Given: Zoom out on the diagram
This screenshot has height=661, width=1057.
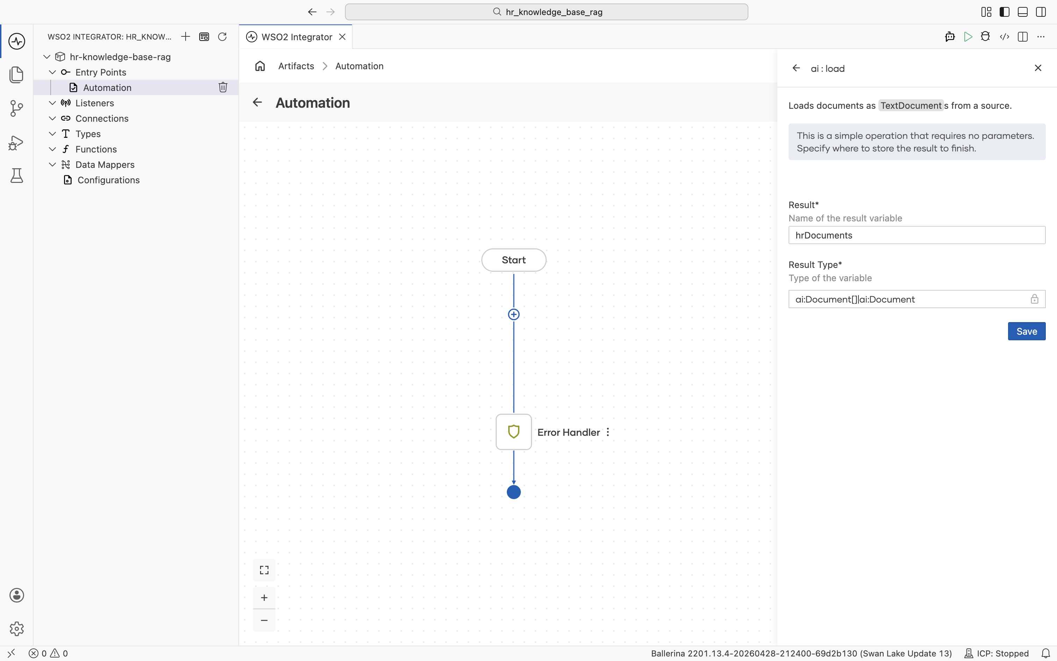Looking at the screenshot, I should pyautogui.click(x=264, y=620).
